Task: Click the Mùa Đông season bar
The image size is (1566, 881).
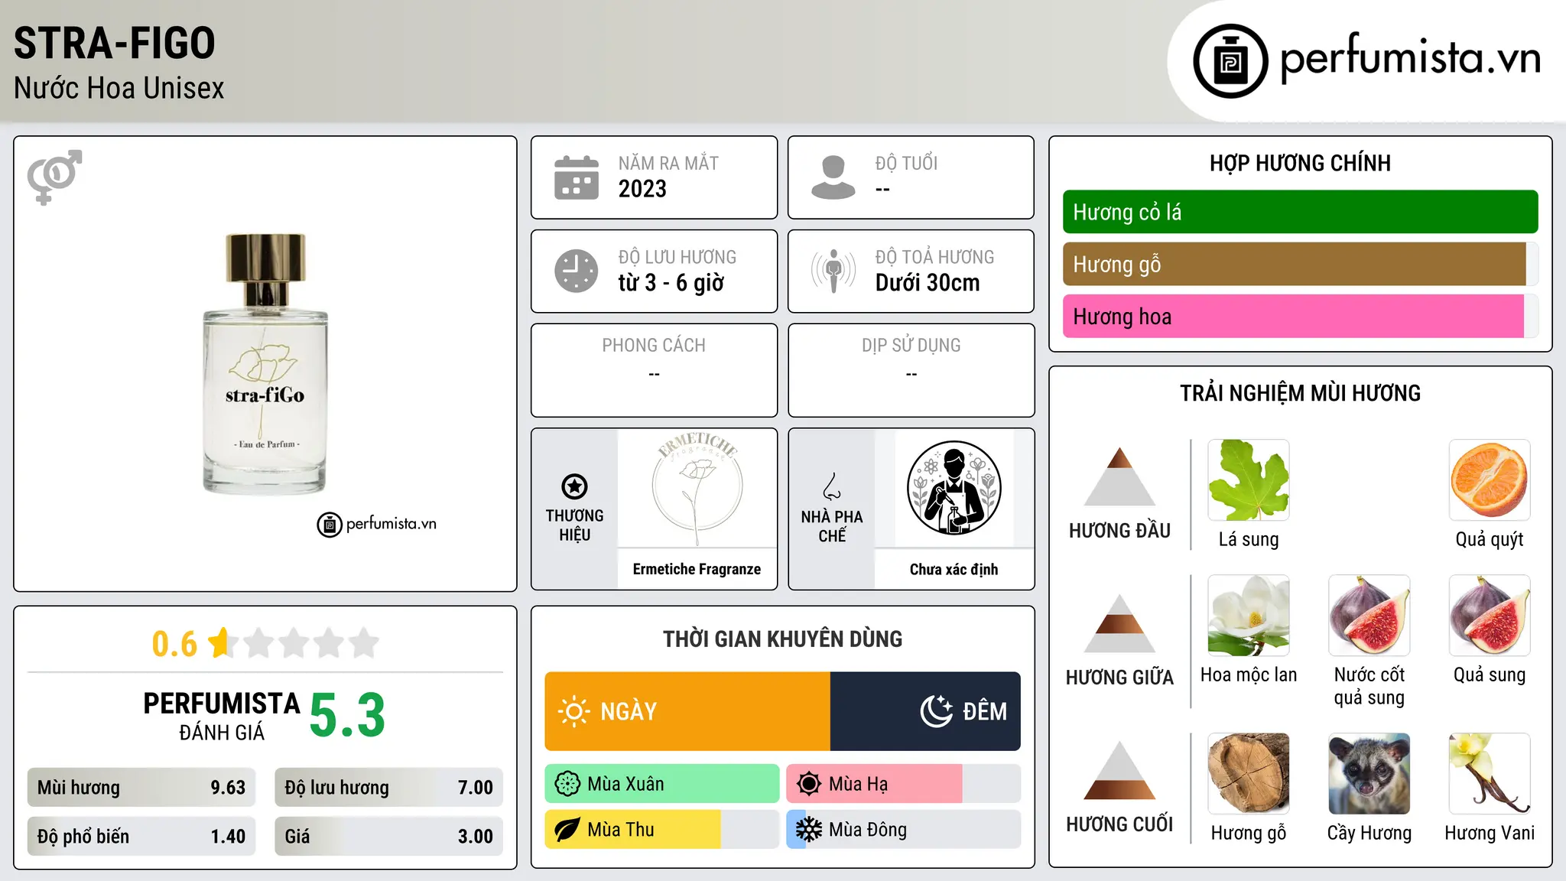Action: (903, 830)
